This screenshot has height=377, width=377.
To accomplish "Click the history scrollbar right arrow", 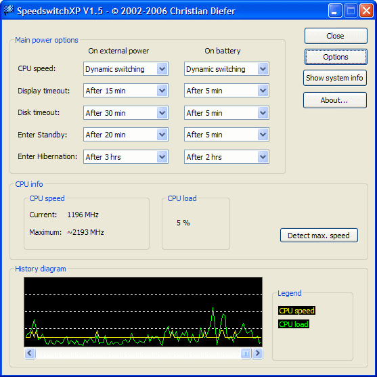I will [x=257, y=353].
